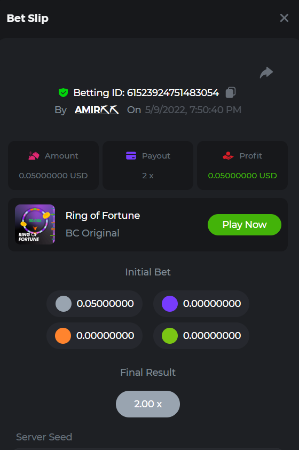
Task: Click the Server Seed label
Action: coord(44,437)
